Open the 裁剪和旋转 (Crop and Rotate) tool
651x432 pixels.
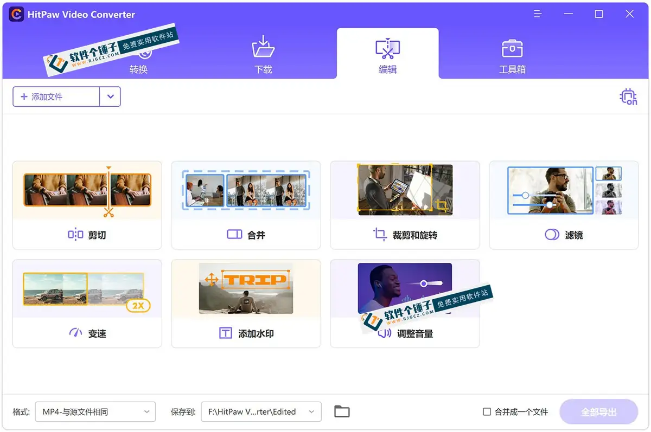click(404, 206)
